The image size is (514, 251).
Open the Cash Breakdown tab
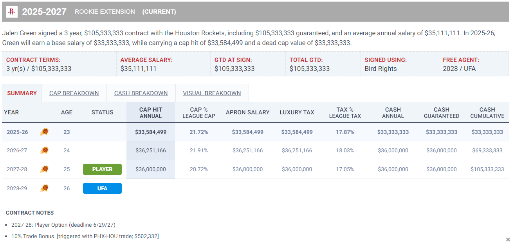coord(141,93)
